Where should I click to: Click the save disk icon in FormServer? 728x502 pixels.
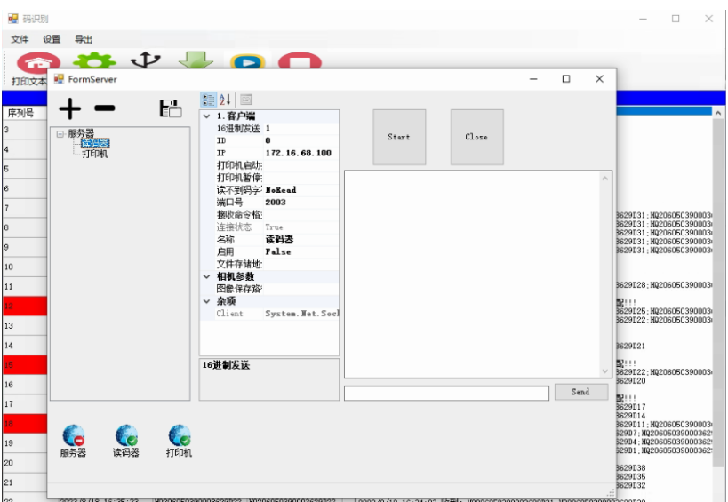170,108
